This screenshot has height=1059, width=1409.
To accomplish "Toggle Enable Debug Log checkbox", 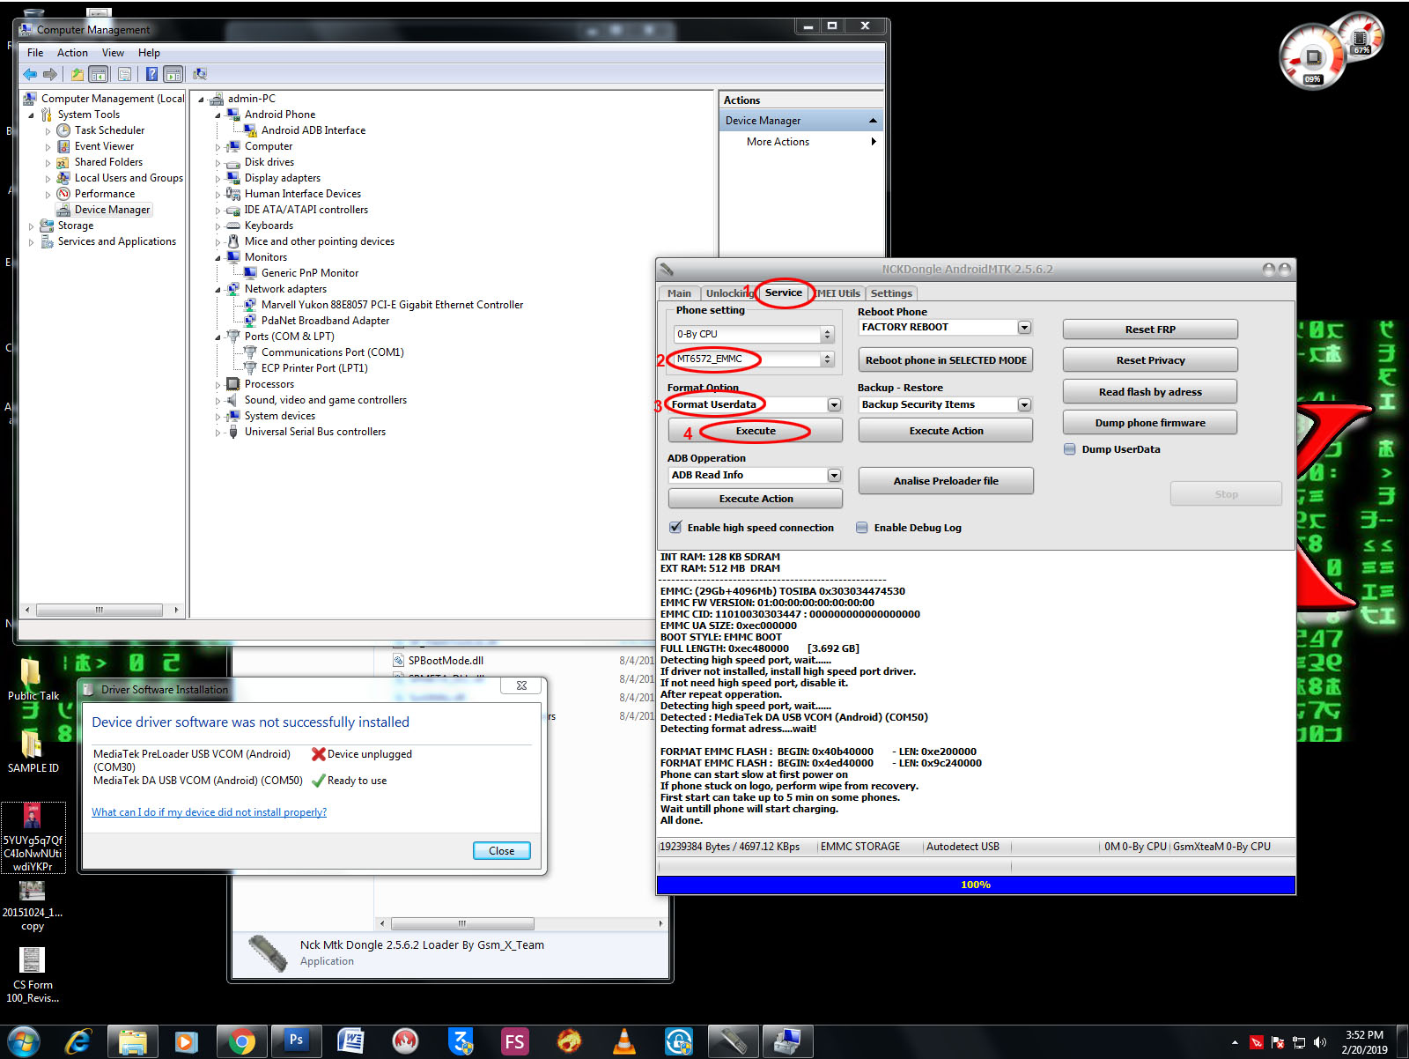I will [x=862, y=528].
